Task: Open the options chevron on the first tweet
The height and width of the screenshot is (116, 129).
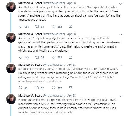Action: [x=120, y=4]
